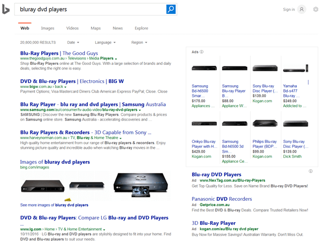Open Blu-ray DVD Players NexTag ad
This screenshot has width=322, height=241.
(217, 175)
